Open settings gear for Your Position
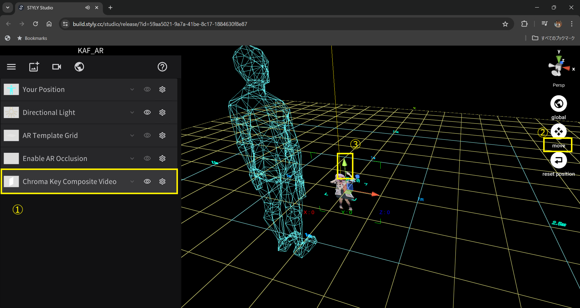 163,89
